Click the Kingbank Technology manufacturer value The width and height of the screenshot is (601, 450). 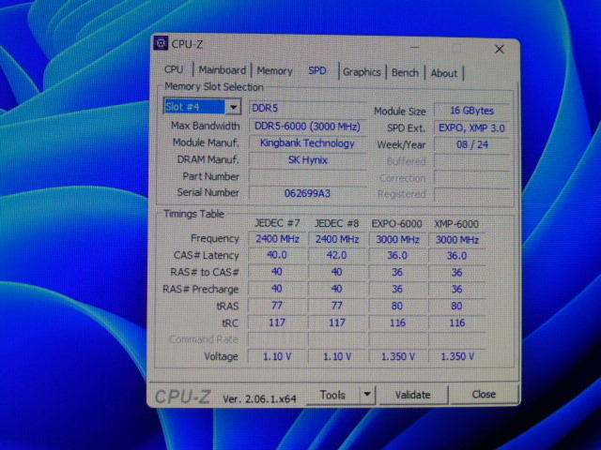coord(308,143)
